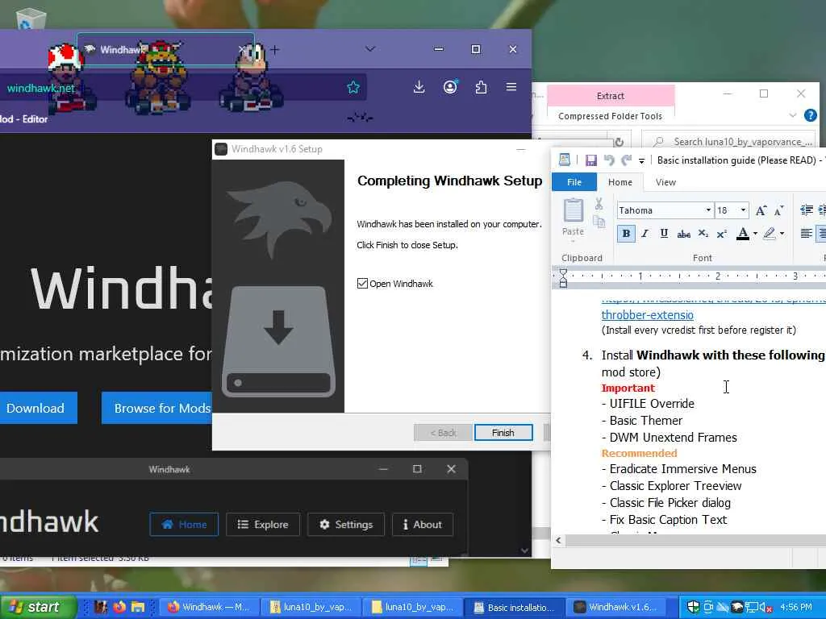
Task: Switch to the WordPad Home tab
Action: click(620, 182)
